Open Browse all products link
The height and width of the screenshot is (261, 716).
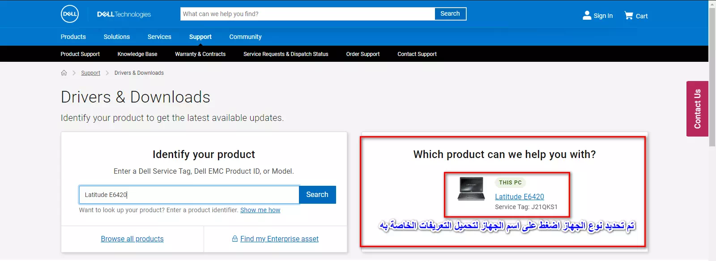click(132, 239)
